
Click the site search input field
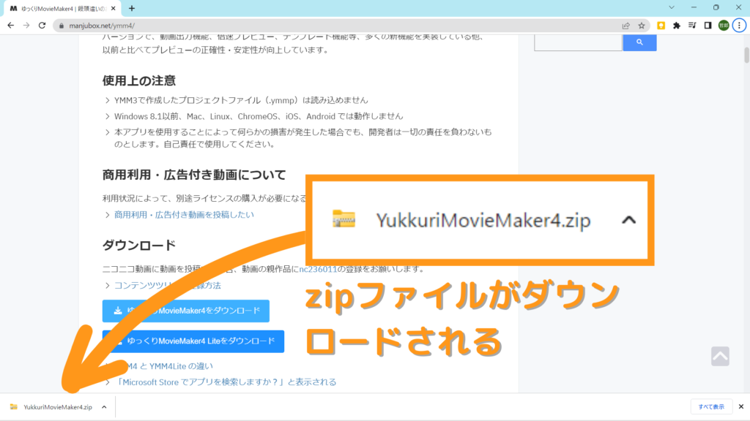pos(579,42)
